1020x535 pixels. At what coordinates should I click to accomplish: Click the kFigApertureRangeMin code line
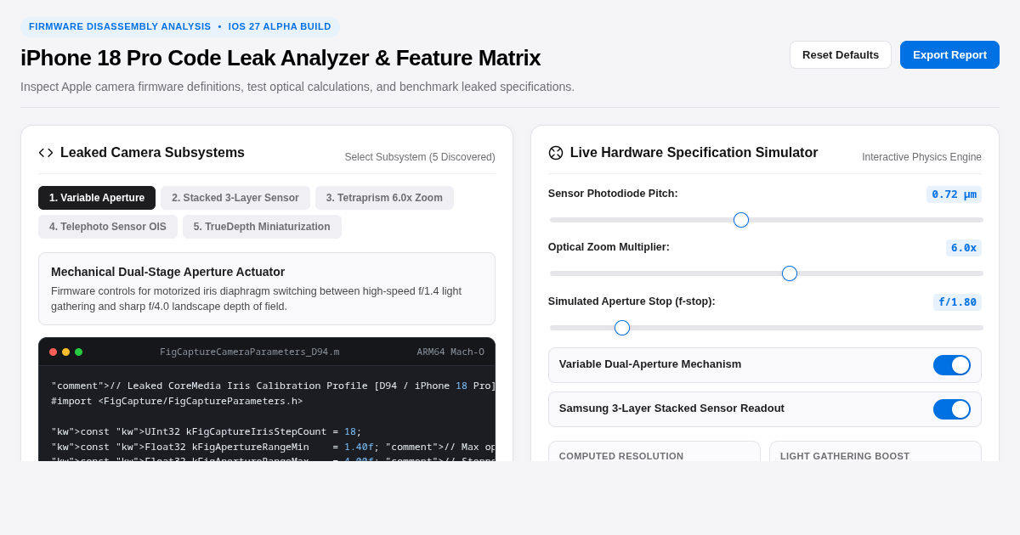[x=273, y=447]
